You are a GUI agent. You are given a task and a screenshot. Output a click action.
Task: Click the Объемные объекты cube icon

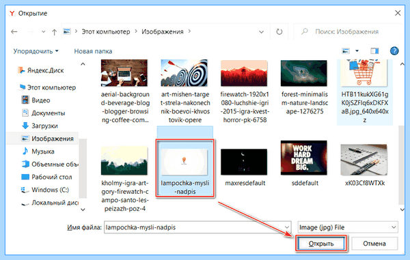click(x=25, y=164)
